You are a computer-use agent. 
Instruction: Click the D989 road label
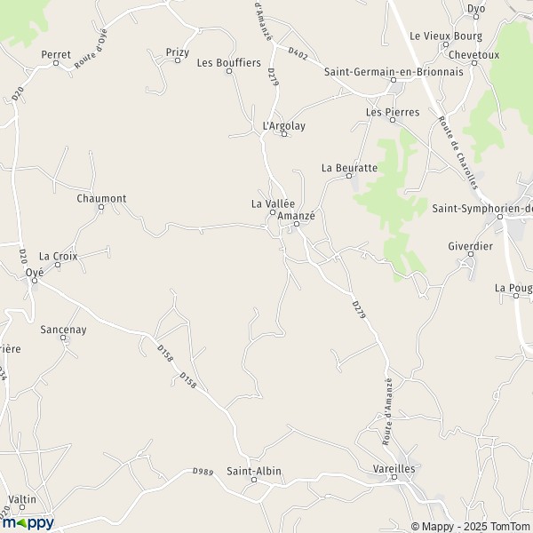[203, 472]
